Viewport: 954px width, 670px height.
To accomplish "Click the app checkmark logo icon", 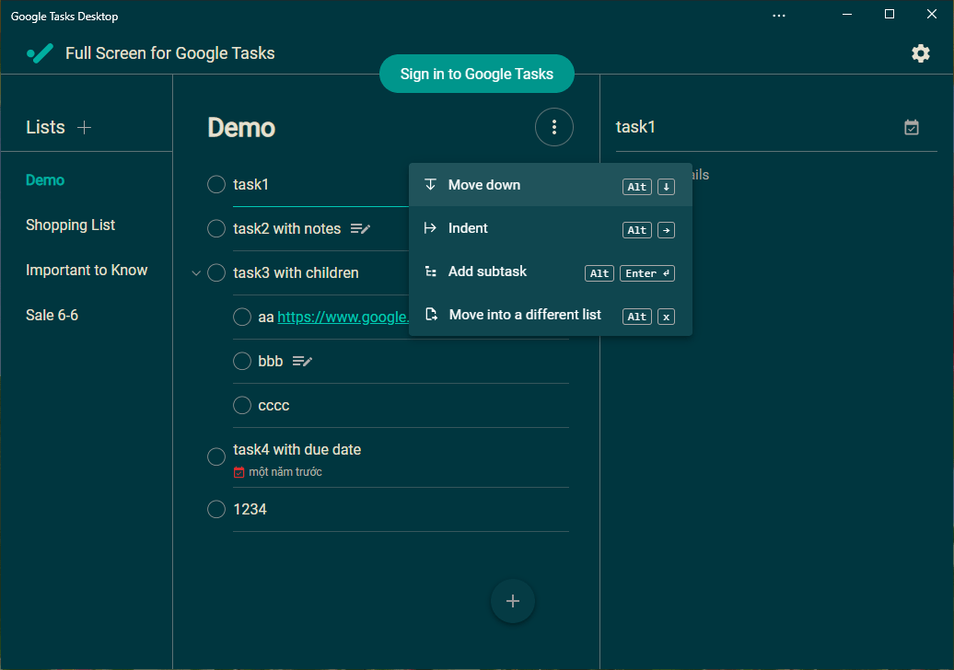I will coord(41,53).
